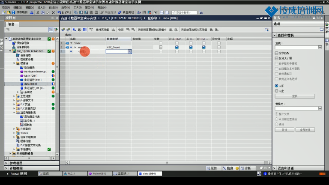Click the Save project (保存项目) toolbar button
Image resolution: width=329 pixels, height=185 pixels.
(x=20, y=12)
